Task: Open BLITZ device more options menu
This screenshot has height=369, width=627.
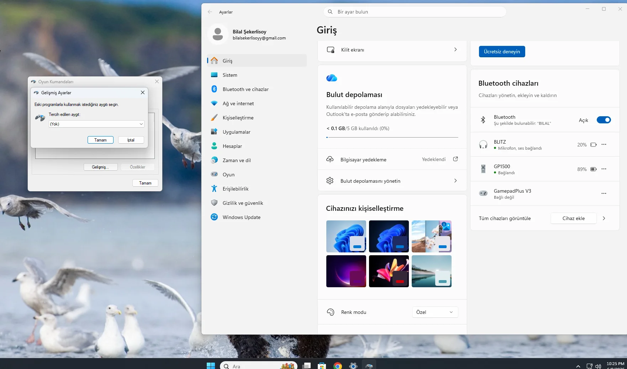Action: pos(604,144)
